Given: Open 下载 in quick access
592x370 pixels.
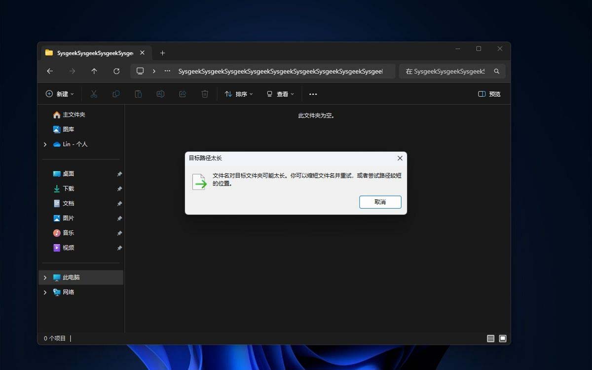Looking at the screenshot, I should (64, 188).
